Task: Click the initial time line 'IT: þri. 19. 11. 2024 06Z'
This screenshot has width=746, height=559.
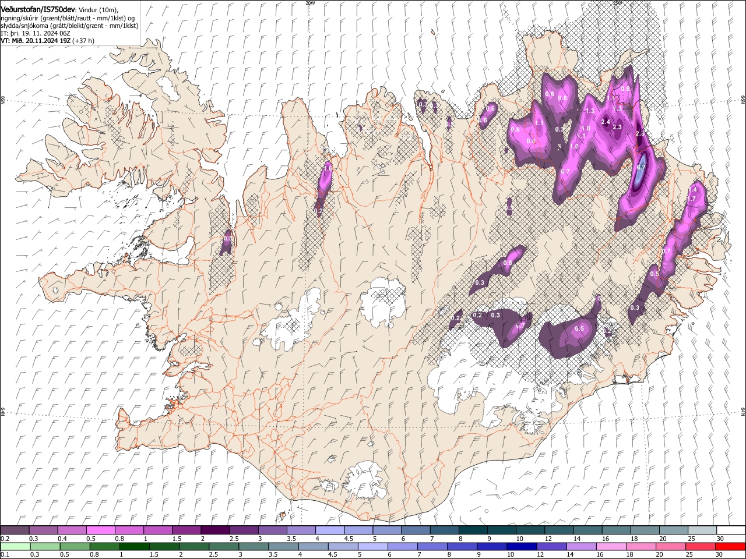Action: pyautogui.click(x=35, y=34)
